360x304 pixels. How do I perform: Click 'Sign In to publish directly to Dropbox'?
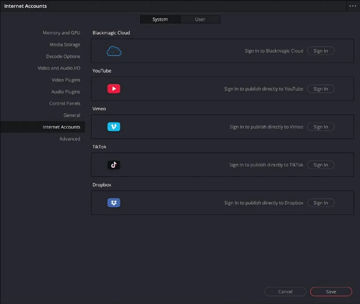click(x=264, y=203)
